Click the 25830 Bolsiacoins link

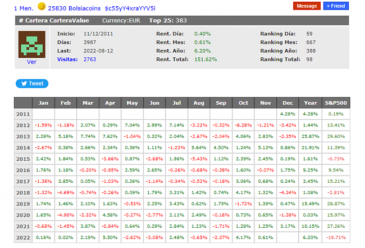[74, 8]
